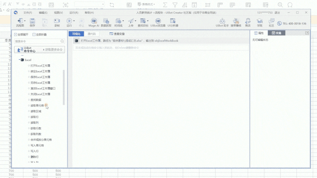Switch to the 可视化 tab
The height and width of the screenshot is (178, 317).
[x=76, y=34]
